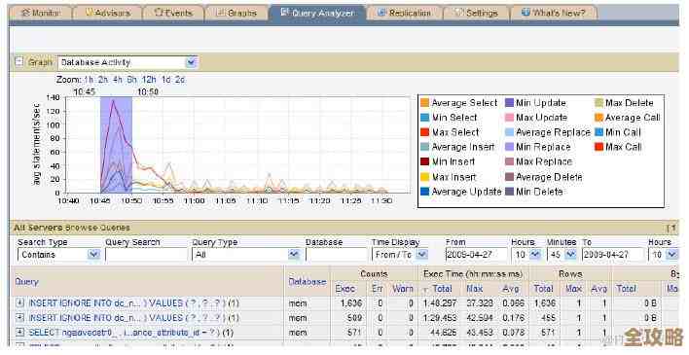Set zoom to 12h
This screenshot has width=689, height=355.
click(149, 80)
